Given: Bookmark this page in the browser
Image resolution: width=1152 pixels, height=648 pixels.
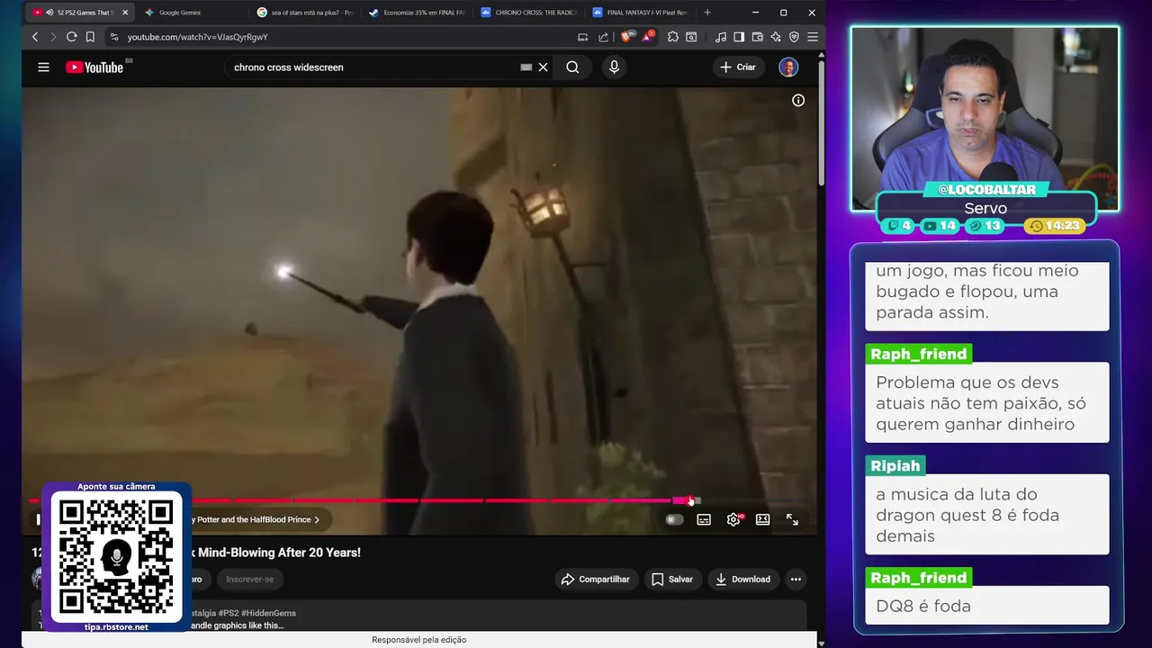Looking at the screenshot, I should tap(90, 37).
